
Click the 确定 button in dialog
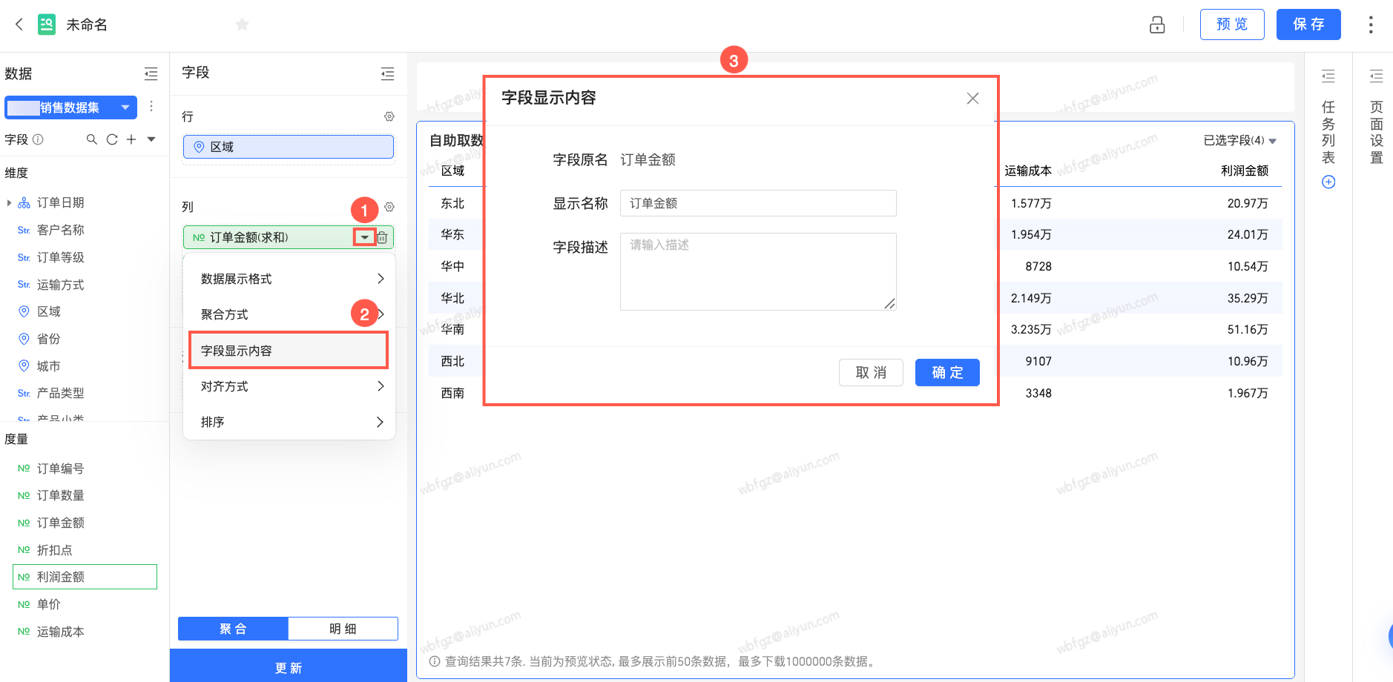coord(947,372)
